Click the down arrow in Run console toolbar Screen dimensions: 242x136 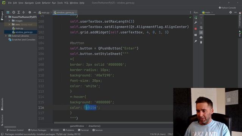click(201, 23)
